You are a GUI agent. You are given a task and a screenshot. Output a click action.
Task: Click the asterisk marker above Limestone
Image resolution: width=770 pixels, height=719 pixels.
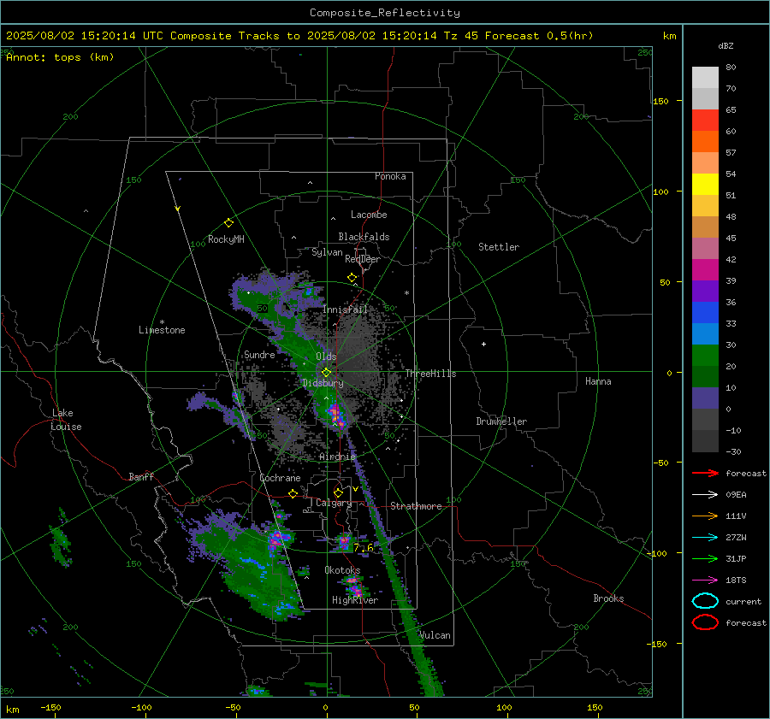coord(162,322)
